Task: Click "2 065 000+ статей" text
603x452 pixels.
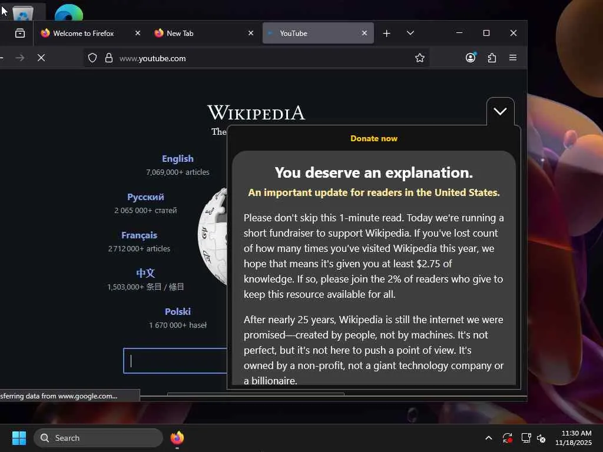Action: [145, 211]
